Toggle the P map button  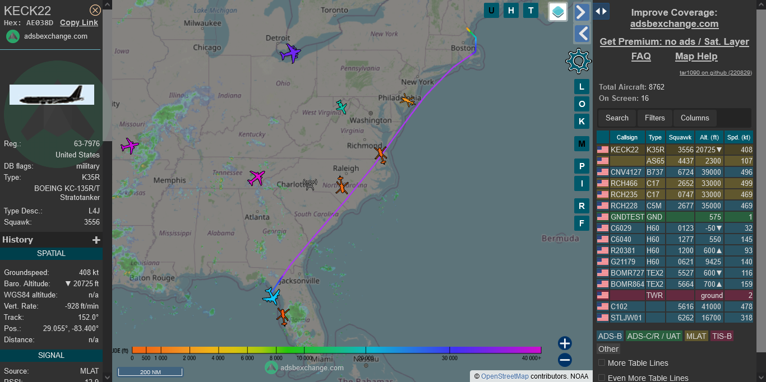582,166
